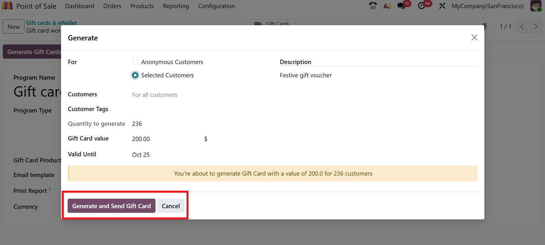The height and width of the screenshot is (245, 545).
Task: Select the Anonymous Customers radio option
Action: tap(135, 62)
